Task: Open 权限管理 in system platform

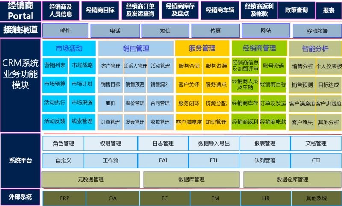Action: (110, 144)
